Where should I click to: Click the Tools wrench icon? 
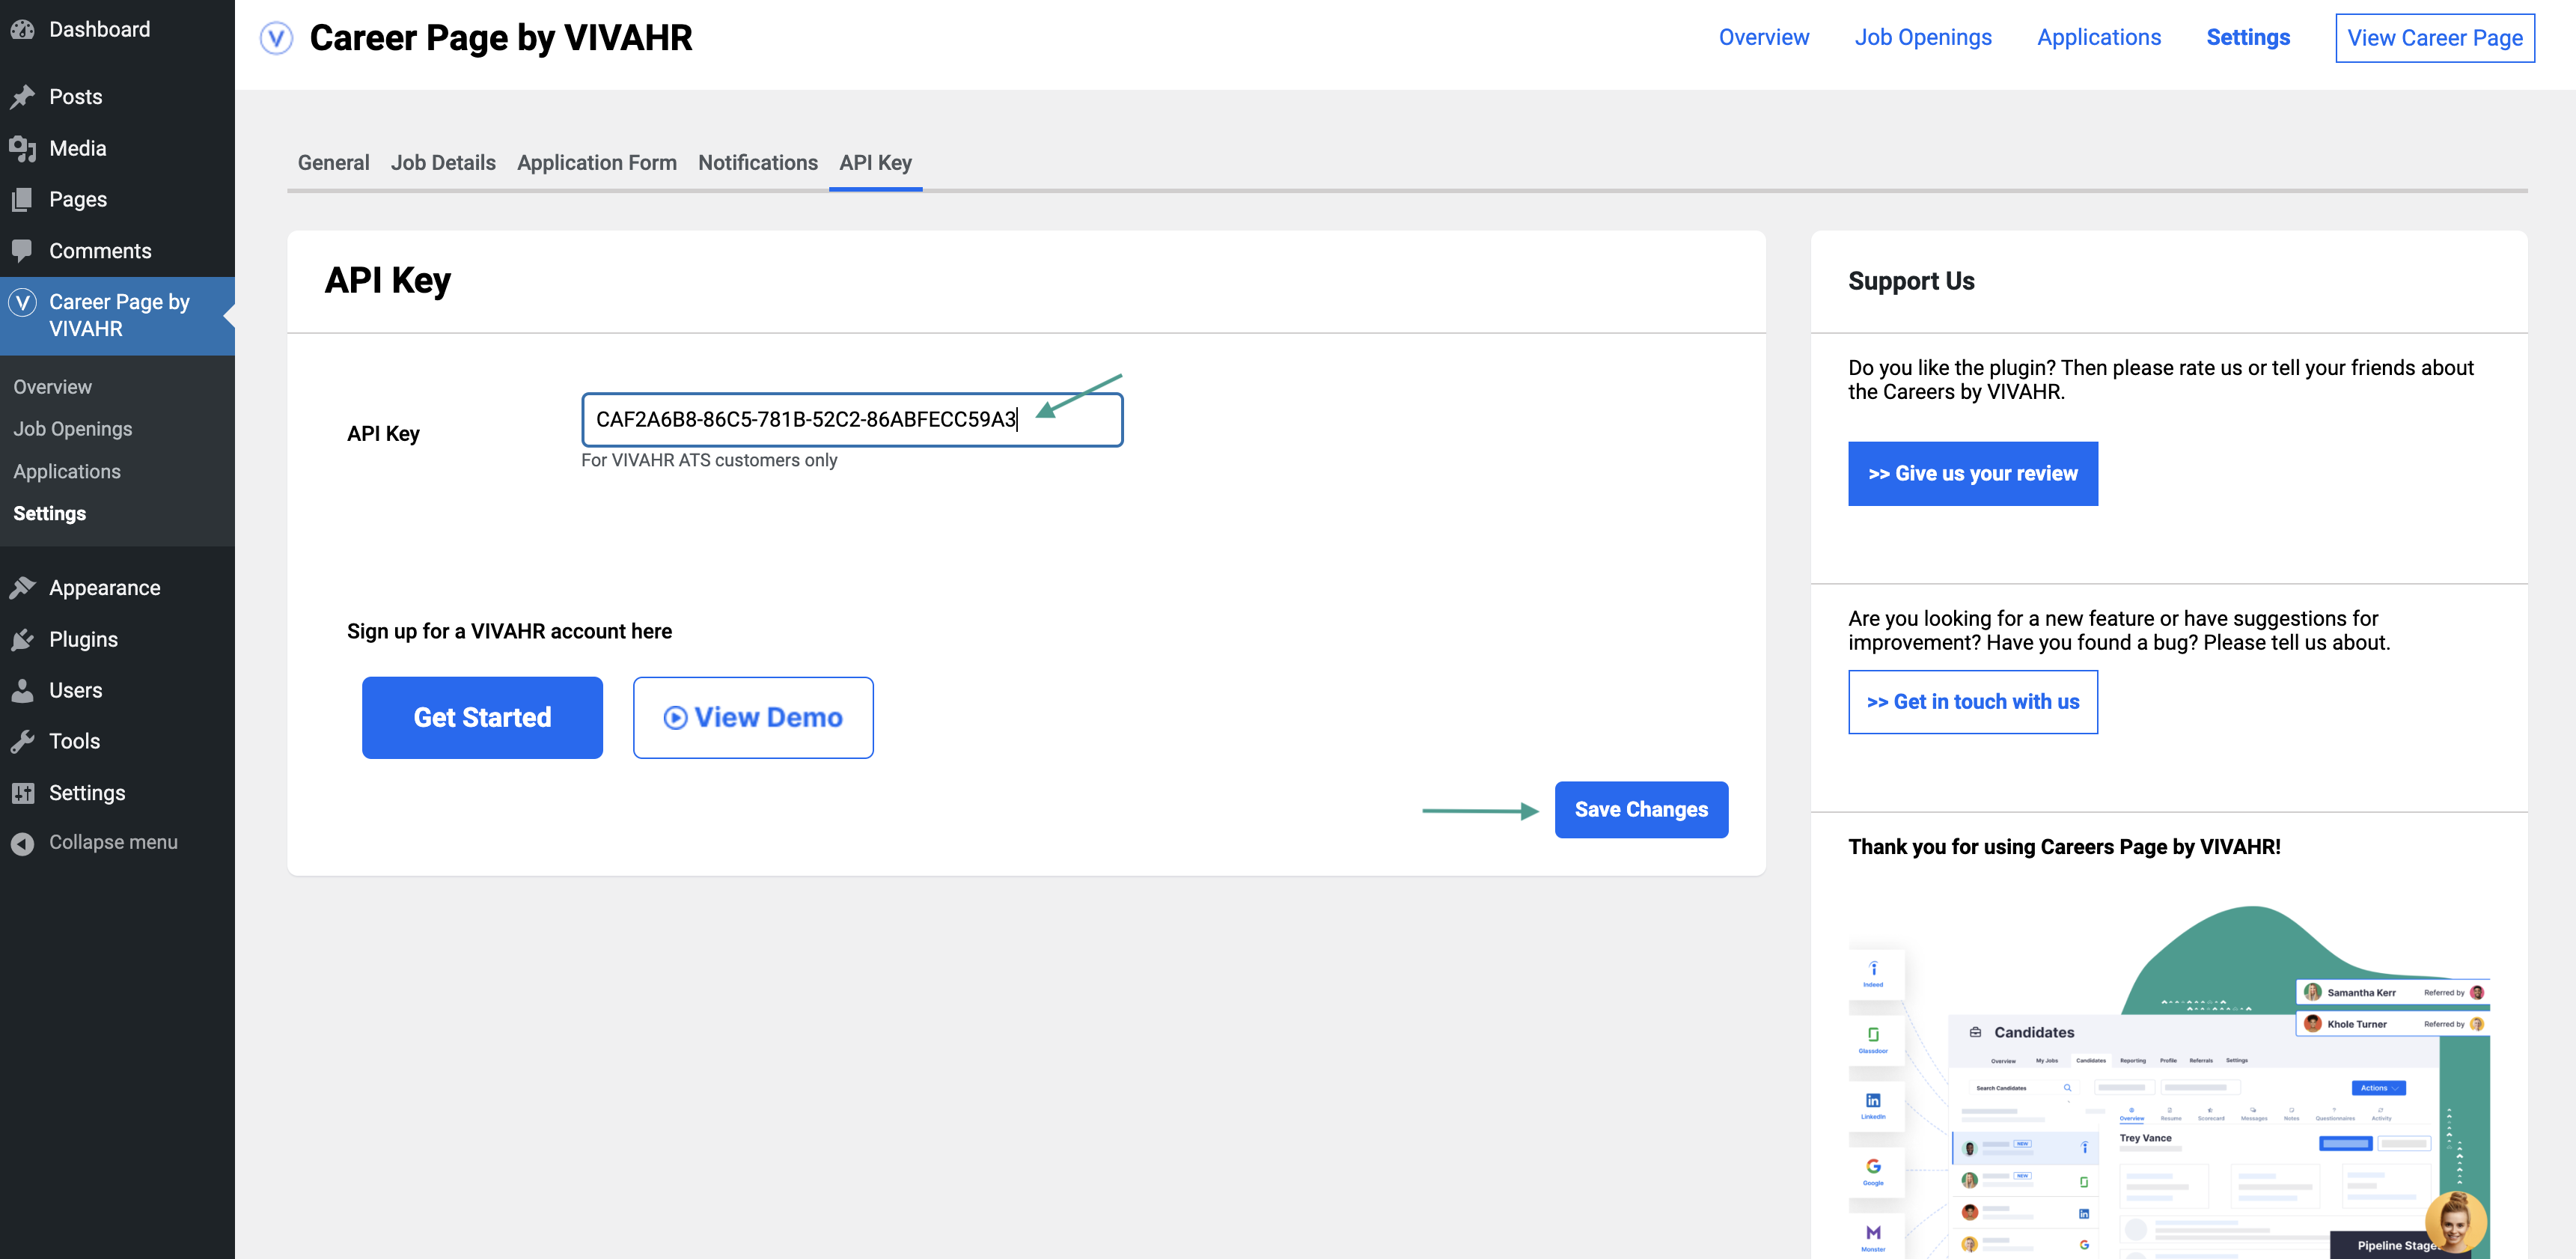[22, 741]
